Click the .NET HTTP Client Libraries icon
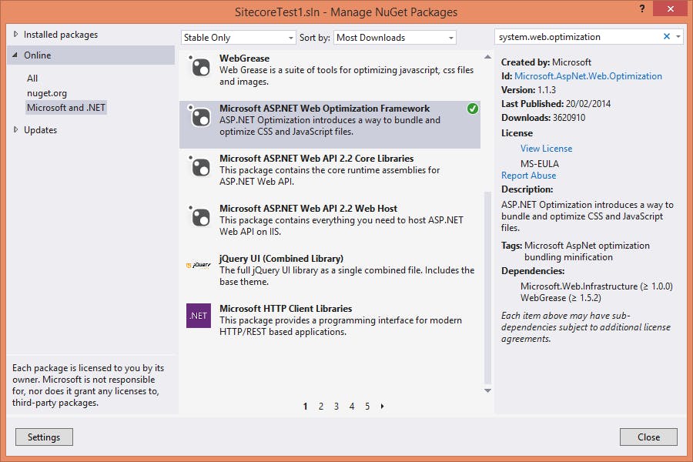693x462 pixels. pyautogui.click(x=199, y=316)
